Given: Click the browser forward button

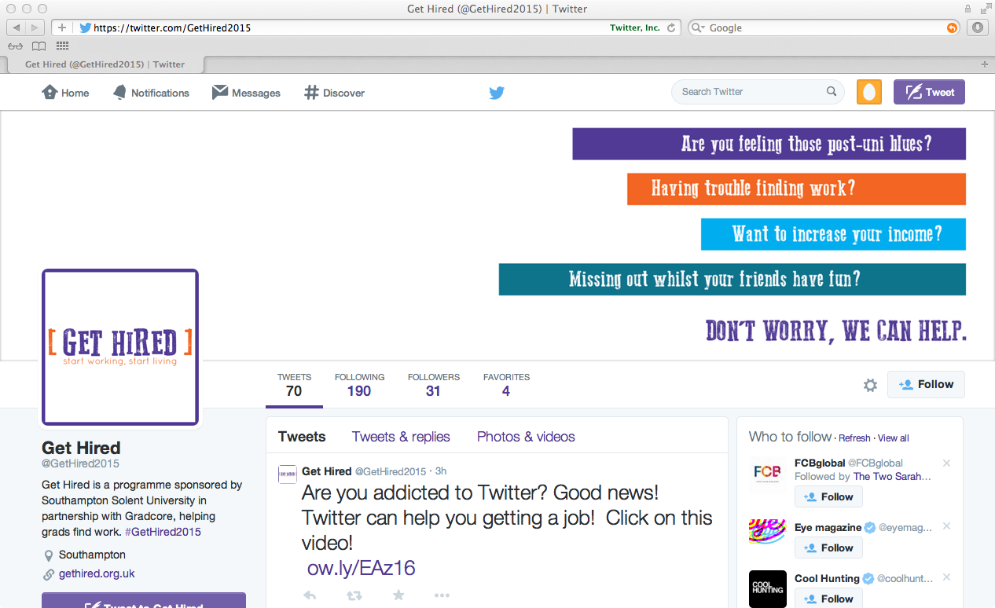Looking at the screenshot, I should click(x=35, y=27).
